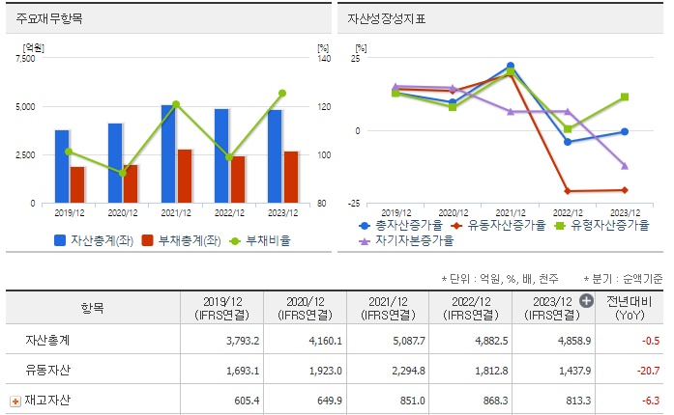Screen dimensions: 674x415
Task: Select the 주요재무항목 panel title
Action: click(x=49, y=18)
